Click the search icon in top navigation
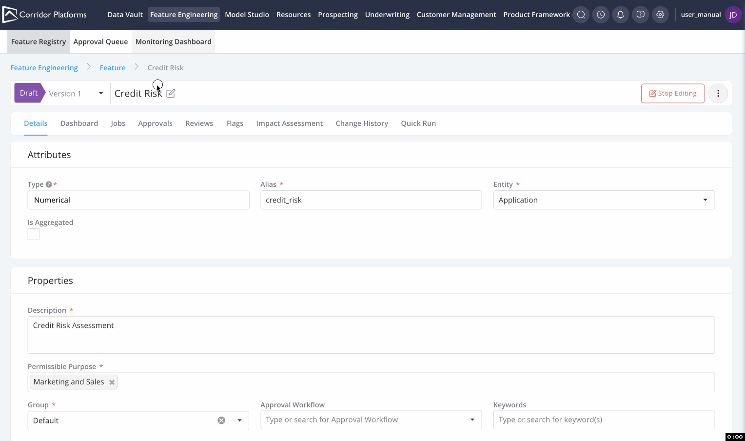This screenshot has height=441, width=745. pyautogui.click(x=581, y=15)
